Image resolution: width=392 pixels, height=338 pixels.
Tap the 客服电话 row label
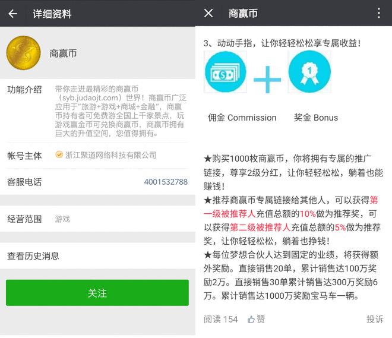[24, 182]
